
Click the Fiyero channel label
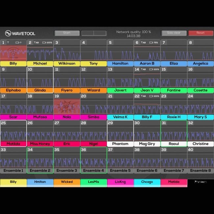(x=67, y=90)
